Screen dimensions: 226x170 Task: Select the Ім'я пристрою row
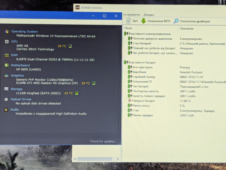click(x=142, y=67)
